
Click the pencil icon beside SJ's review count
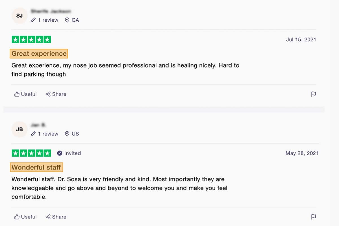[x=33, y=20]
